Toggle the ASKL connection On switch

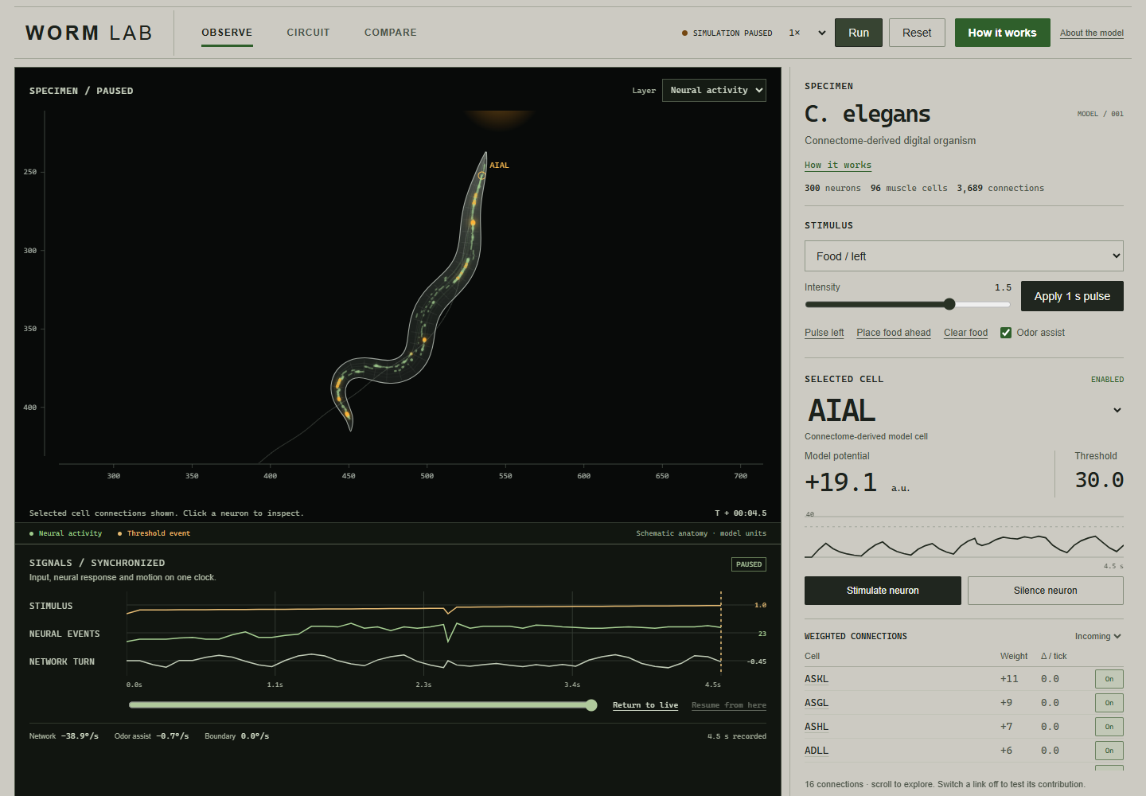coord(1109,679)
